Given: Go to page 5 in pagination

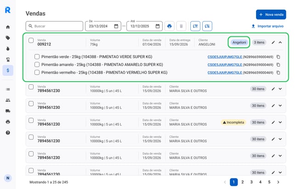Looking at the screenshot, I should click(269, 182).
